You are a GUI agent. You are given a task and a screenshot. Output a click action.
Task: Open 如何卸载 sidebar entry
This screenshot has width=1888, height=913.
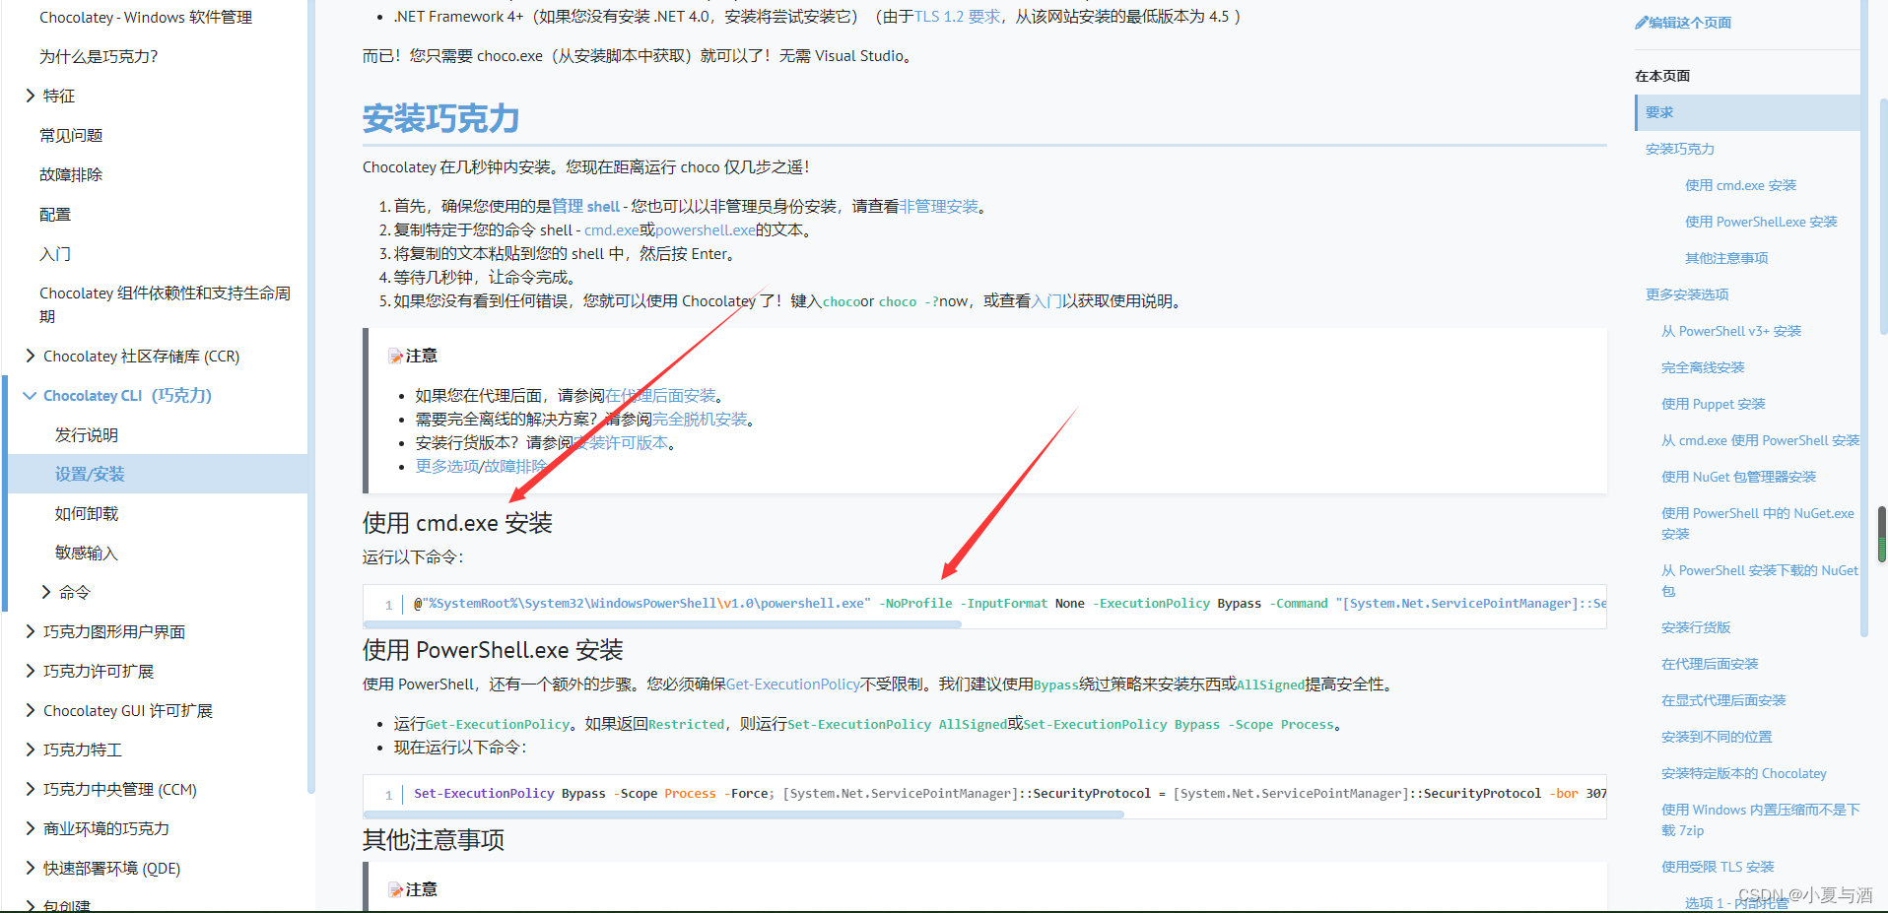pyautogui.click(x=87, y=513)
